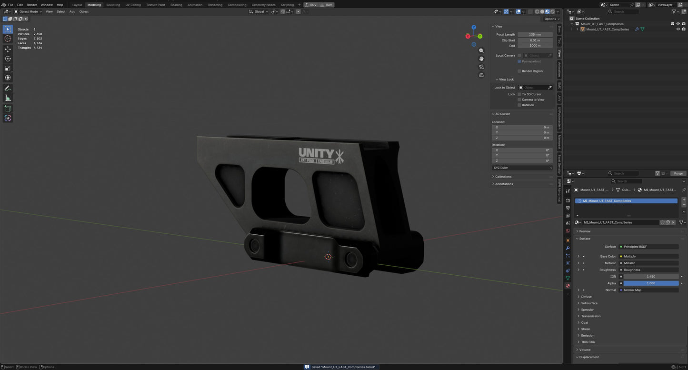The image size is (688, 370).
Task: Switch to Solid viewport shading
Action: pos(542,11)
